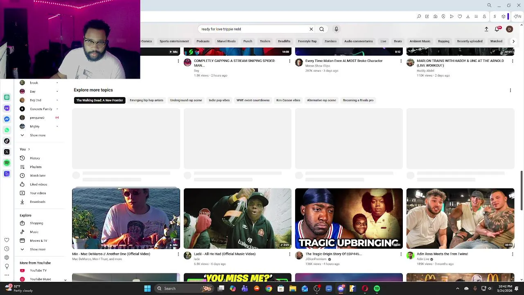Add page to bookmarks heart in the toolbar

[460, 16]
